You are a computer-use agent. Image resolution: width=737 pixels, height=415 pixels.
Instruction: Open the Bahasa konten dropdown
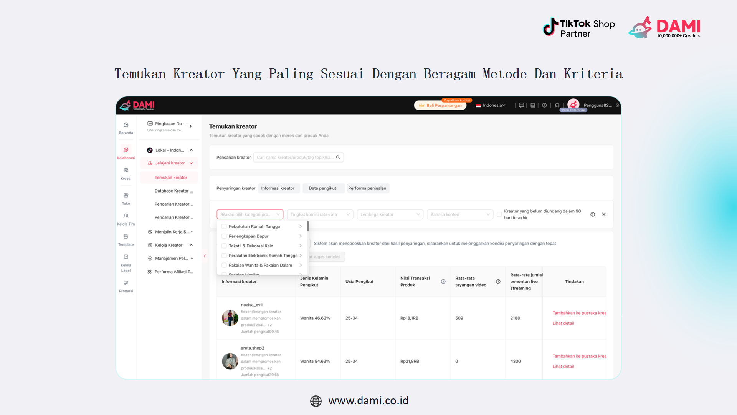click(460, 214)
